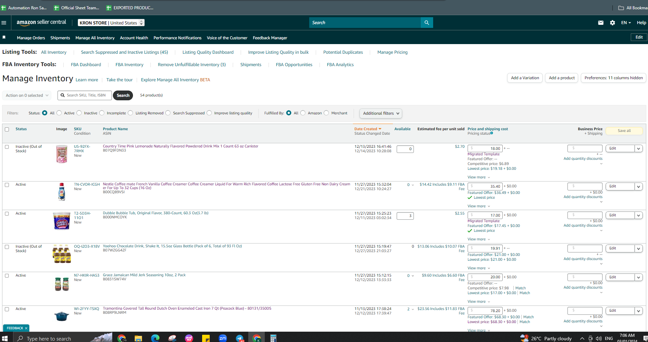Open Calculator from the taskbar
This screenshot has width=648, height=342.
273,339
